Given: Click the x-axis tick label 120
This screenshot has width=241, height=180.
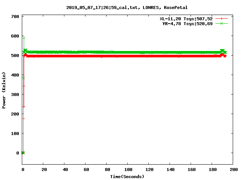Looking at the screenshot, I should pos(149,169).
